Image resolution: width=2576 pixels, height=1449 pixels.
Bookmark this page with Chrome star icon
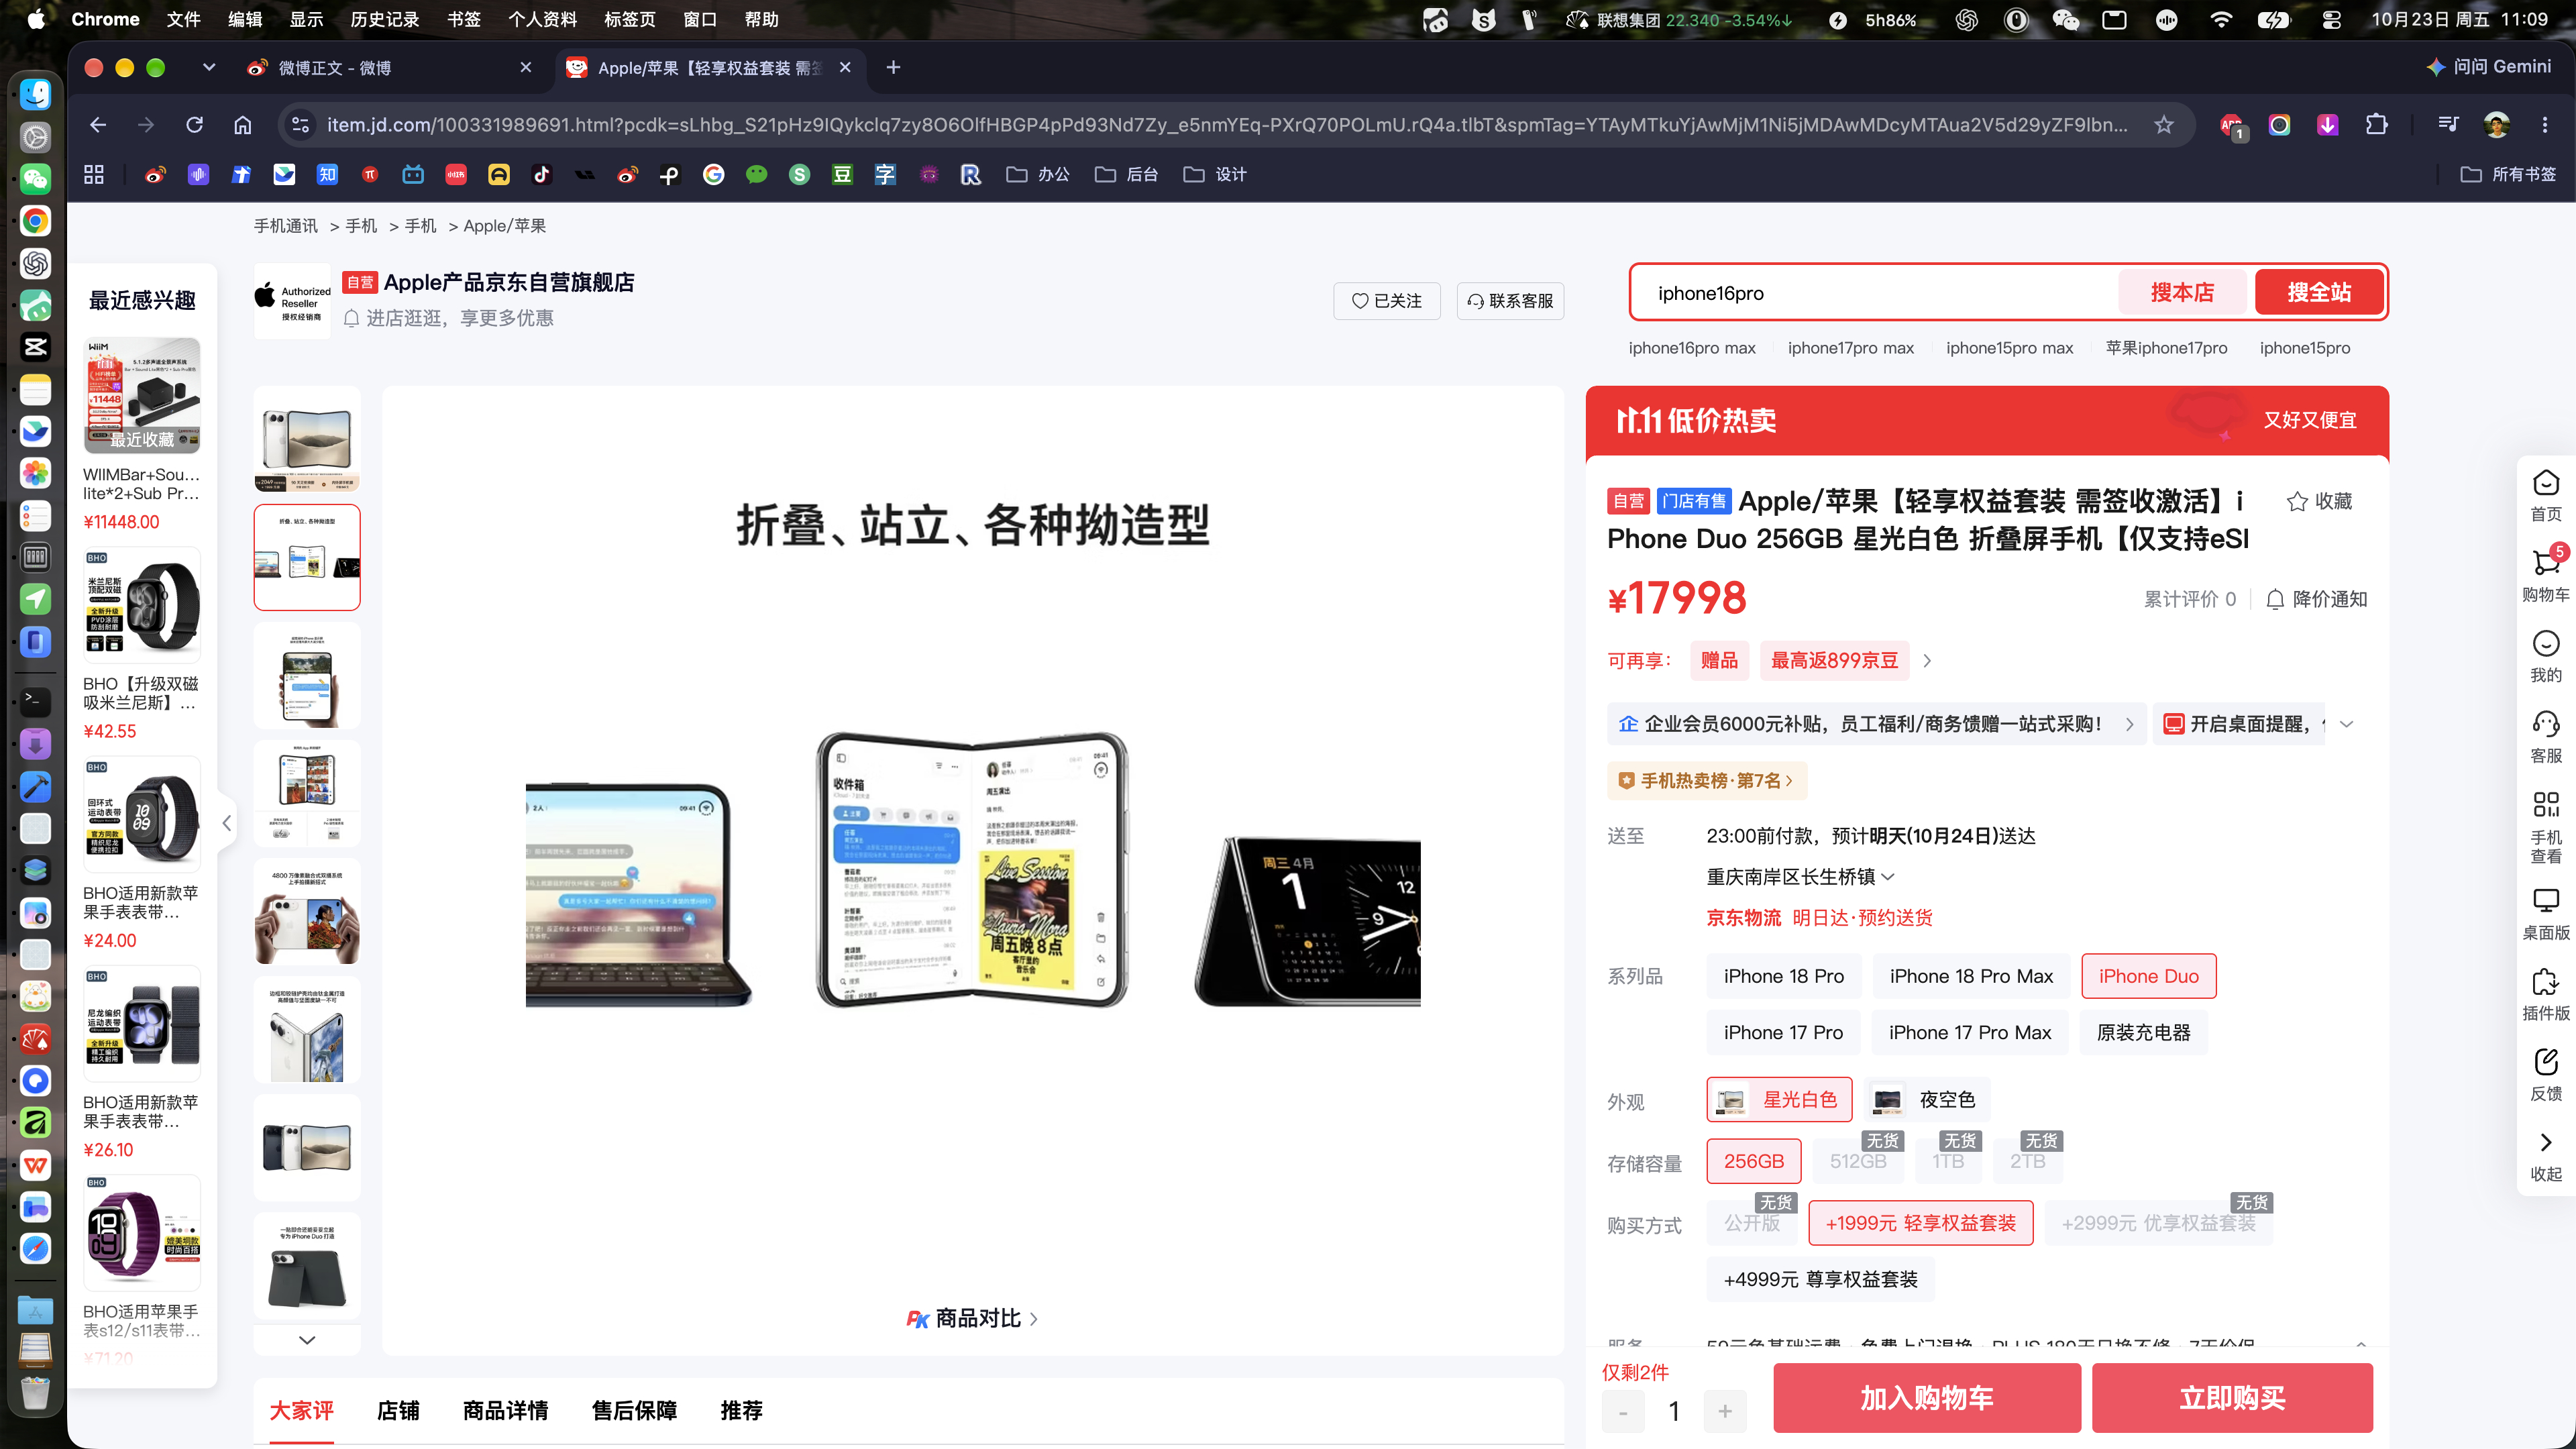pos(2163,125)
